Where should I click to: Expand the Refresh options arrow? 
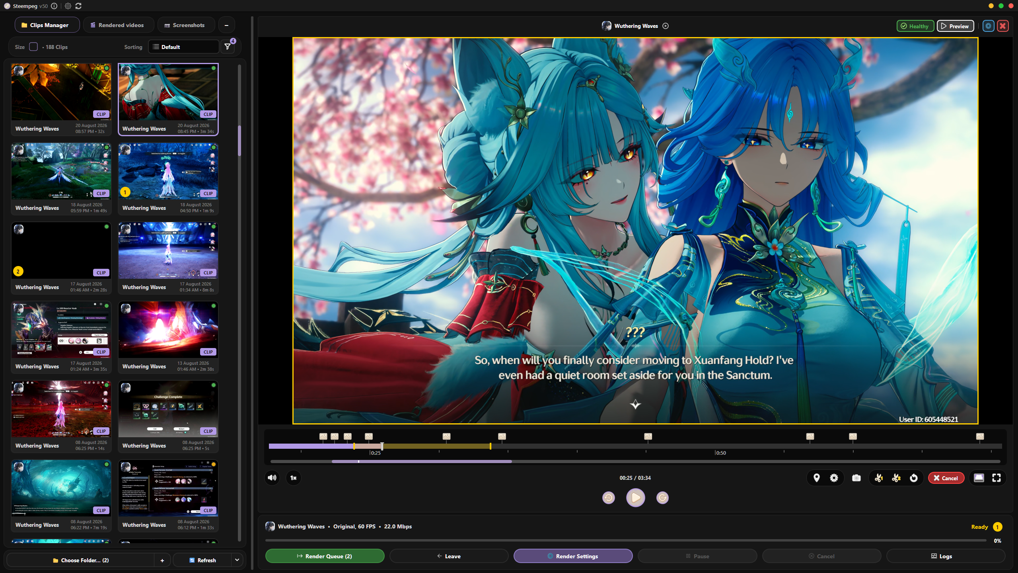point(237,560)
